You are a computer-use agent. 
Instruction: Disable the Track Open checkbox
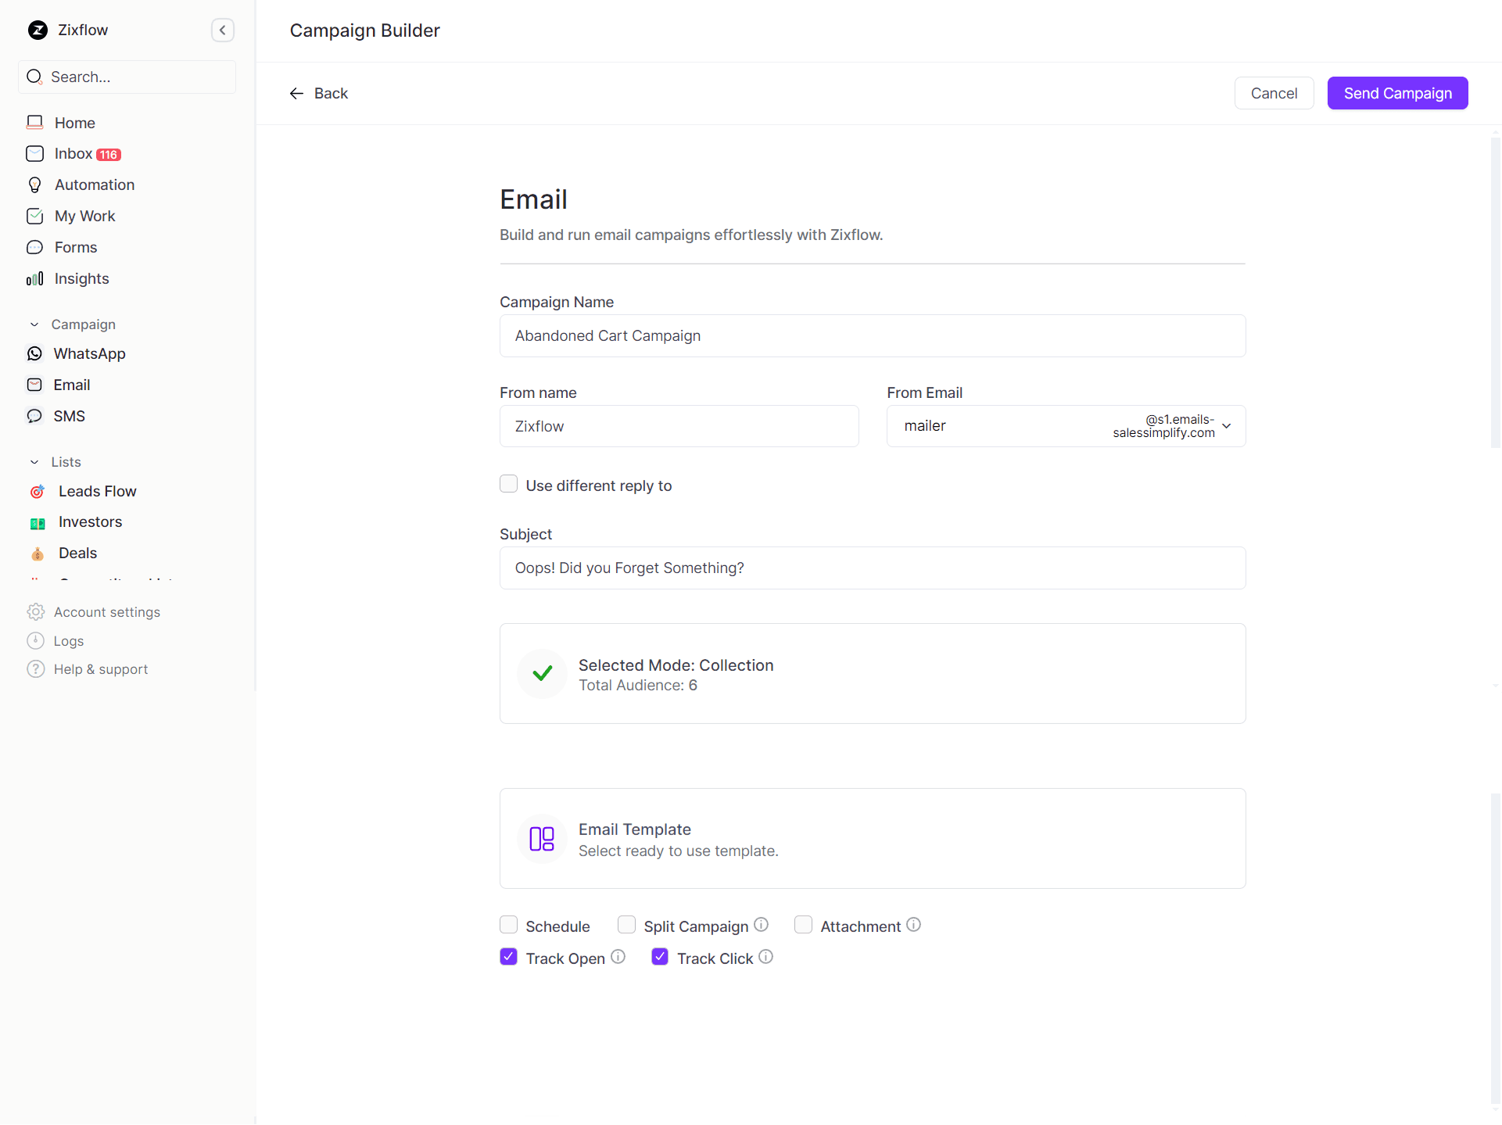509,958
